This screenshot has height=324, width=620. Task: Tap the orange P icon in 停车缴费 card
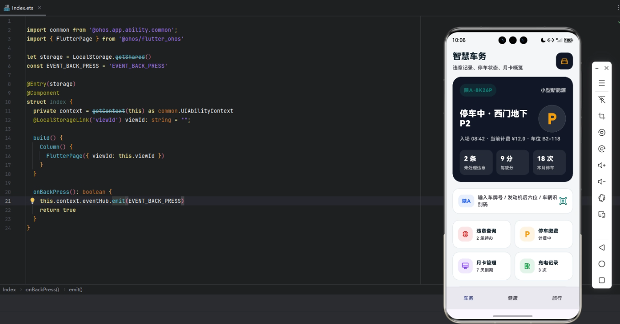coord(527,234)
